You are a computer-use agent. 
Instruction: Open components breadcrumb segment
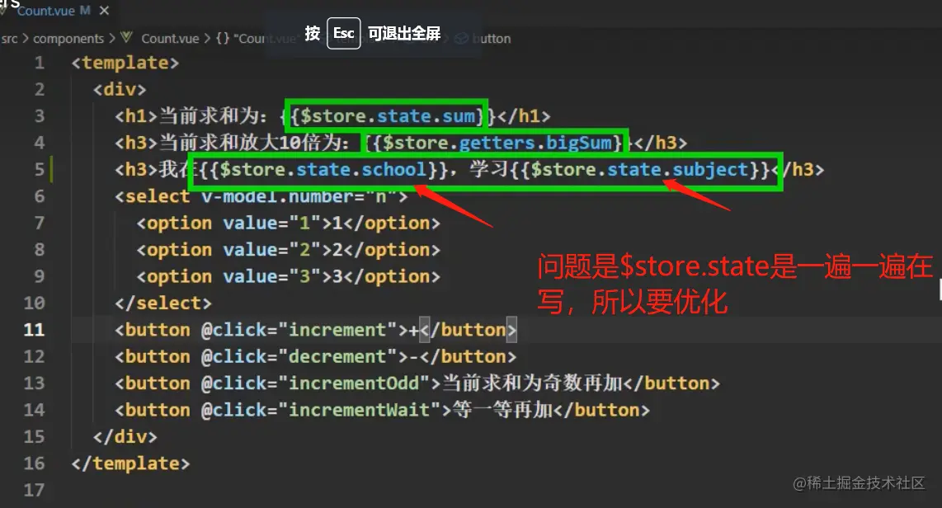(68, 39)
